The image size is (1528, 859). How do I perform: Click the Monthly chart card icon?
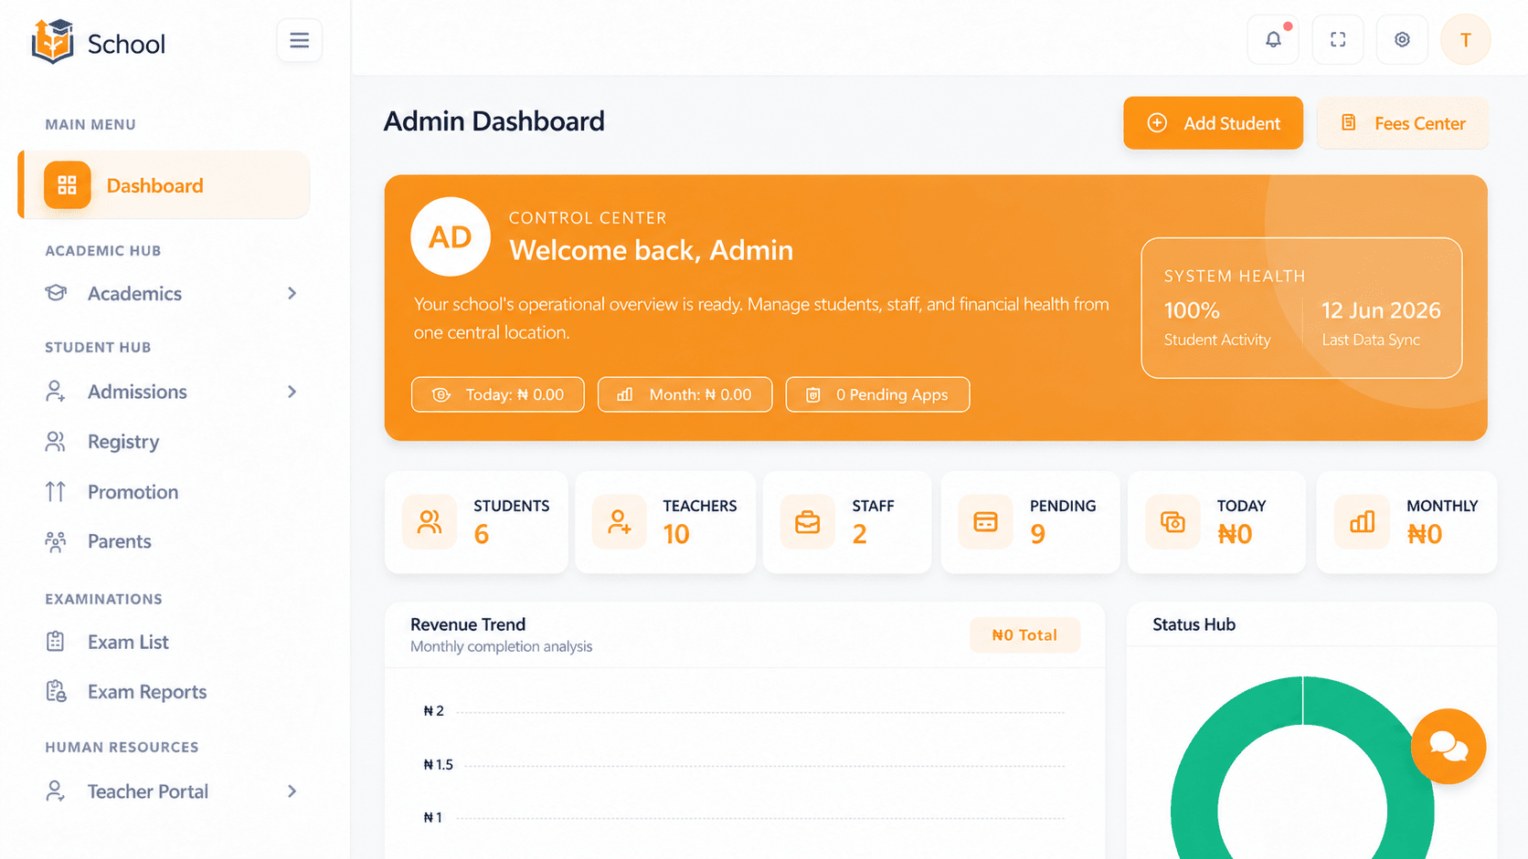click(1362, 522)
